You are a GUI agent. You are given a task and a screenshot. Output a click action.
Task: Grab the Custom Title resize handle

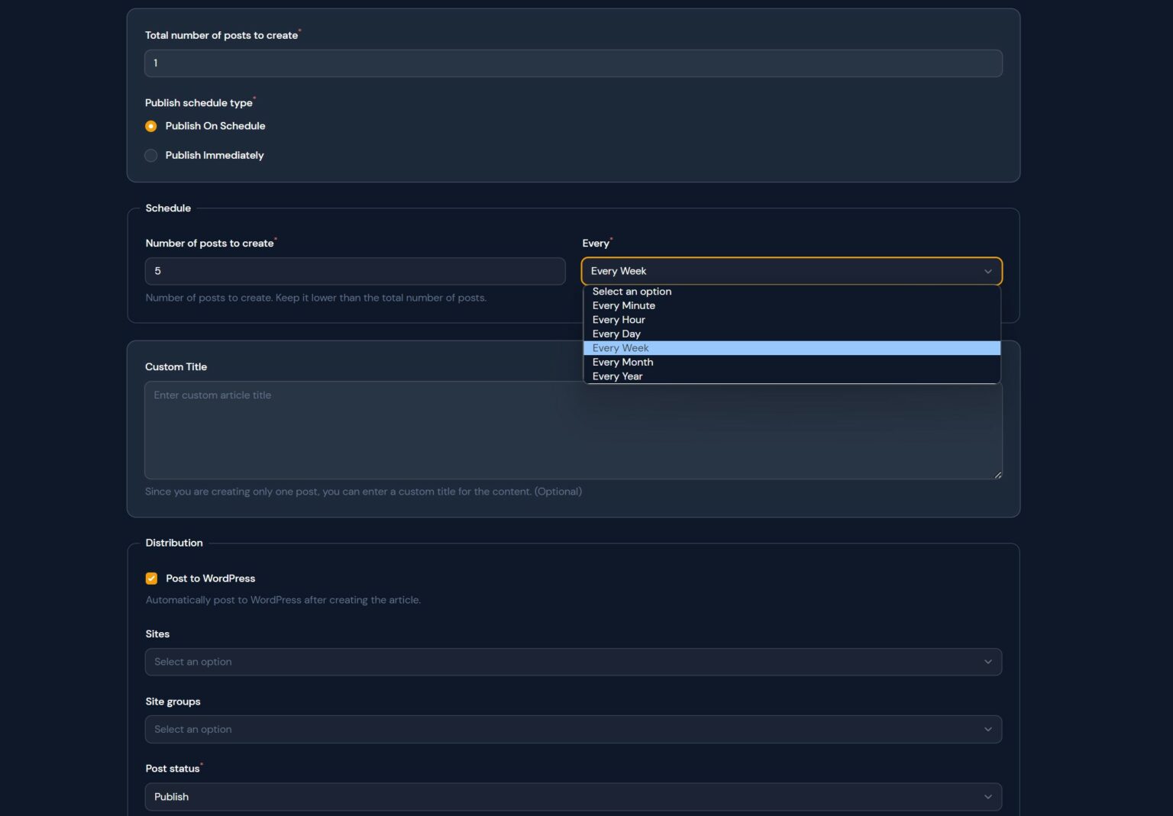(x=997, y=475)
